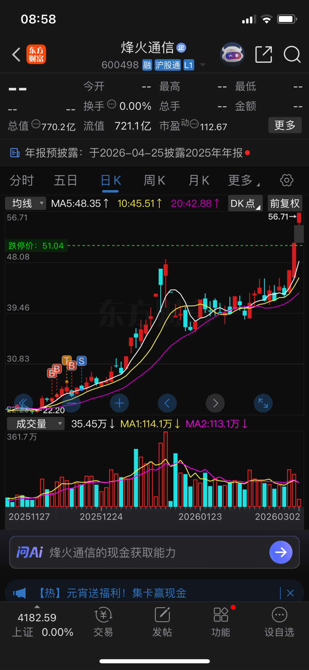This screenshot has height=670, width=309.
Task: Open the search magnifier icon
Action: click(x=292, y=54)
